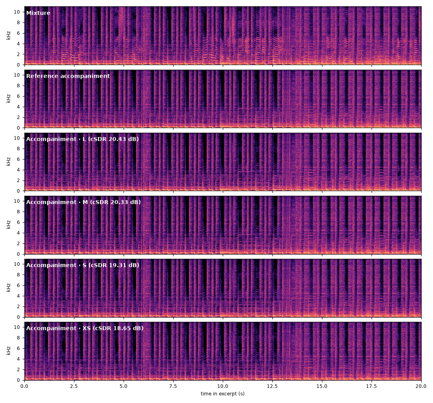Click the '6' y-tick of the Mixture panel
The height and width of the screenshot is (403, 433).
pyautogui.click(x=19, y=33)
